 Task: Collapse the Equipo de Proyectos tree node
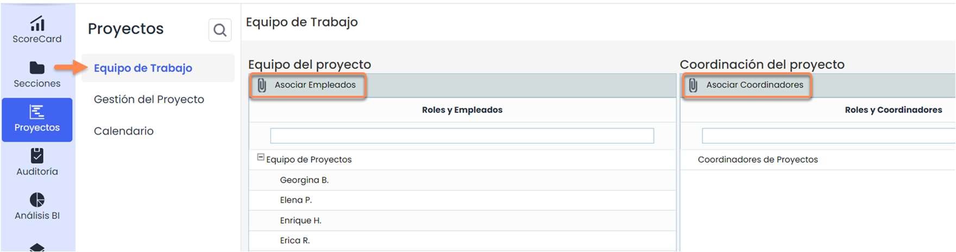[261, 157]
